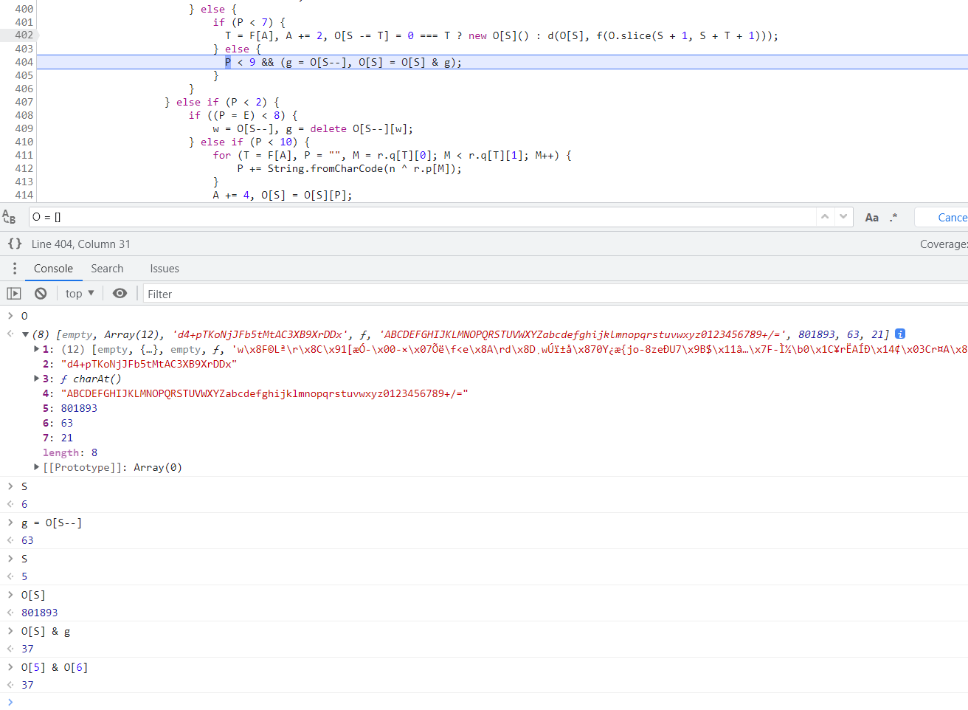Open the top JavaScript context dropdown

pyautogui.click(x=80, y=294)
